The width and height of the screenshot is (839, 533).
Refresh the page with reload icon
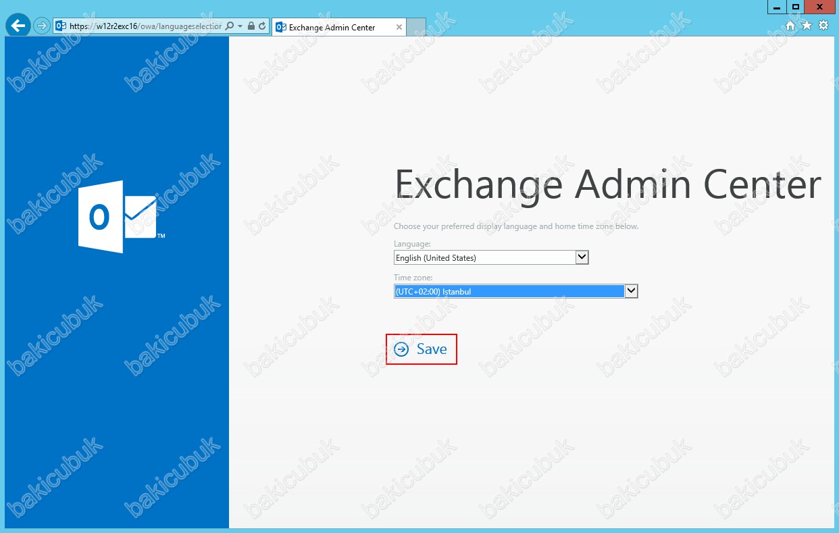coord(262,26)
